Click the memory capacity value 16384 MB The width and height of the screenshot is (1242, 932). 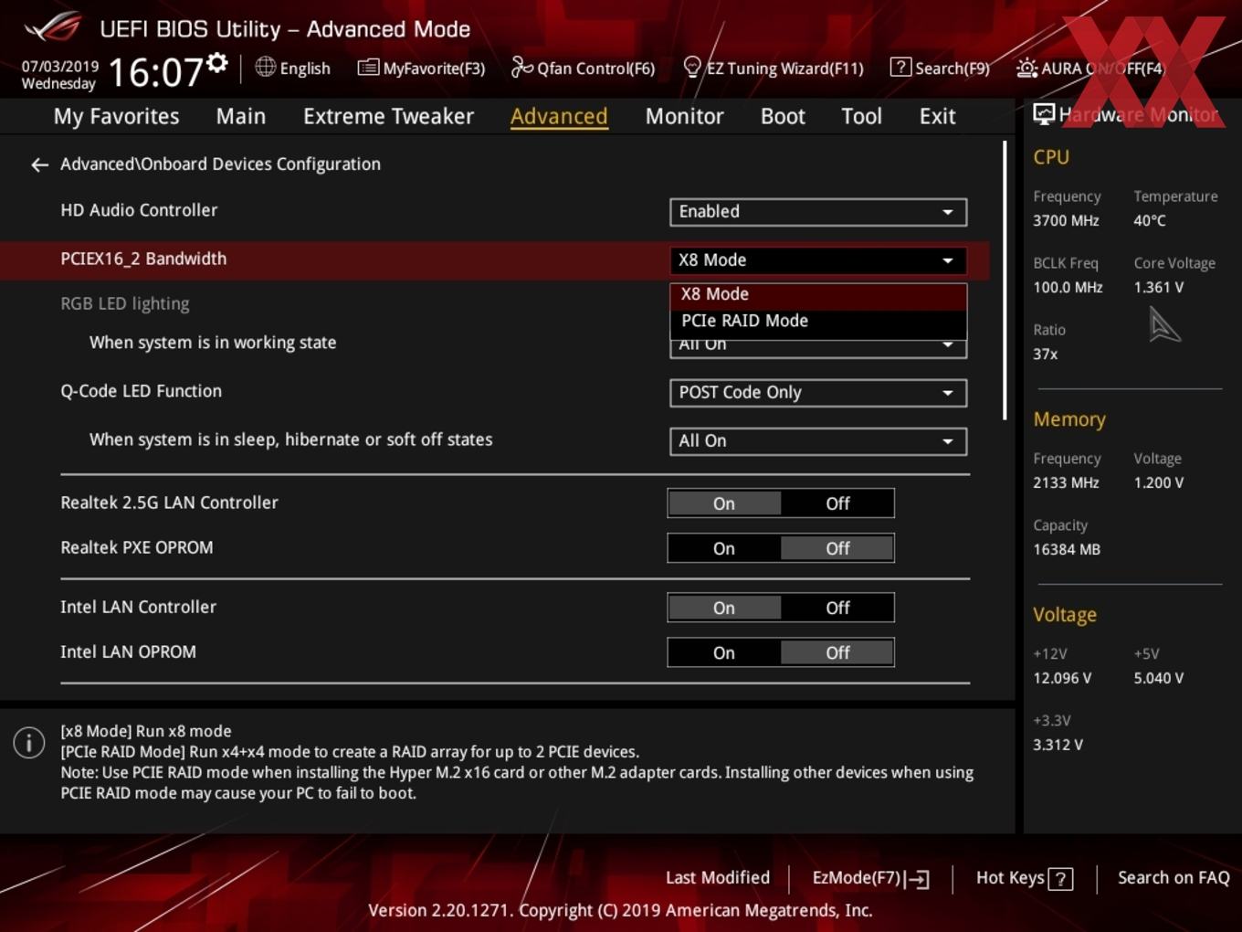[x=1067, y=549]
